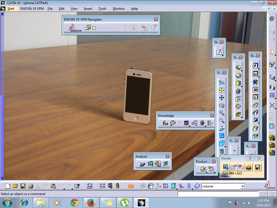Choose the Draft Angle tool

[238, 83]
